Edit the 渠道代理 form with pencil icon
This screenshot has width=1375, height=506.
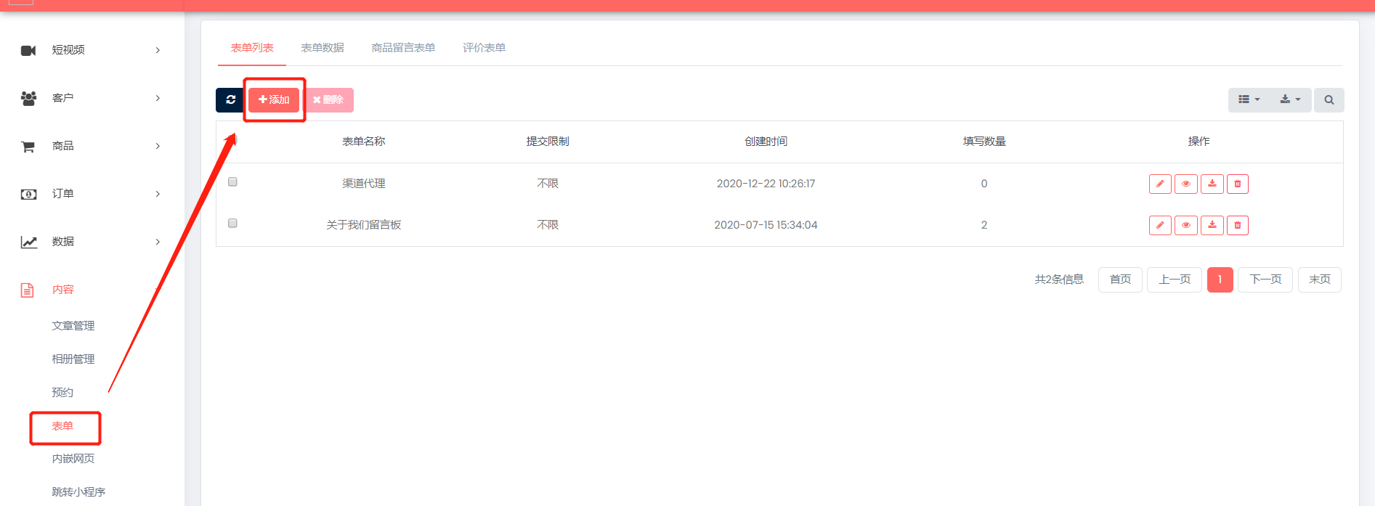pyautogui.click(x=1160, y=184)
